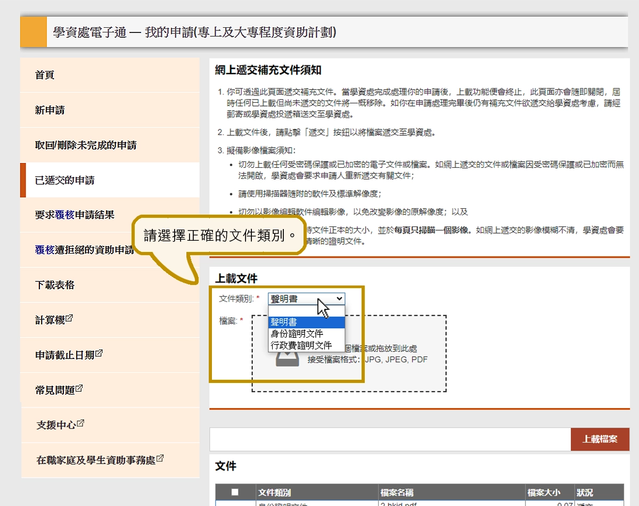Visit 在職家庭及學生資助事務處 link

pos(100,460)
